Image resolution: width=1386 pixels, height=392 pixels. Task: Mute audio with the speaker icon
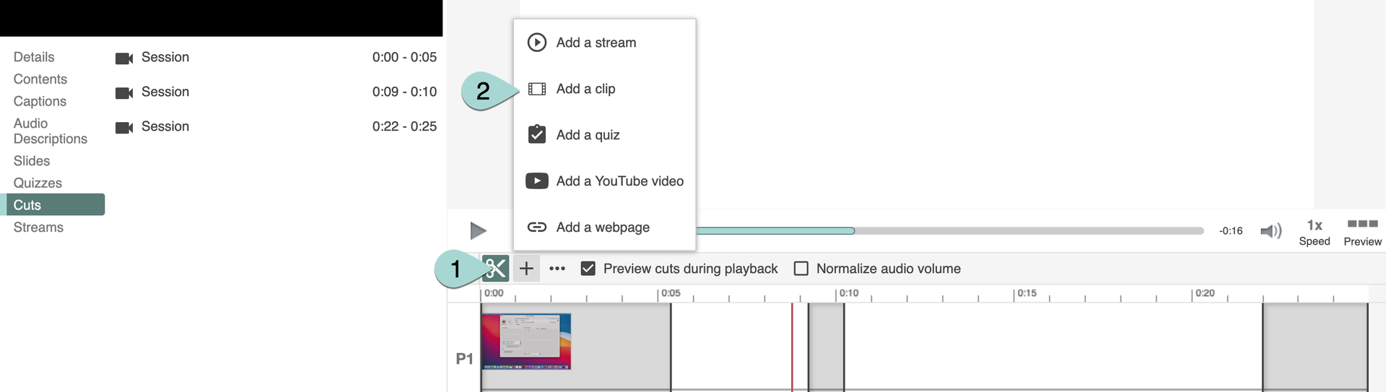(x=1270, y=231)
